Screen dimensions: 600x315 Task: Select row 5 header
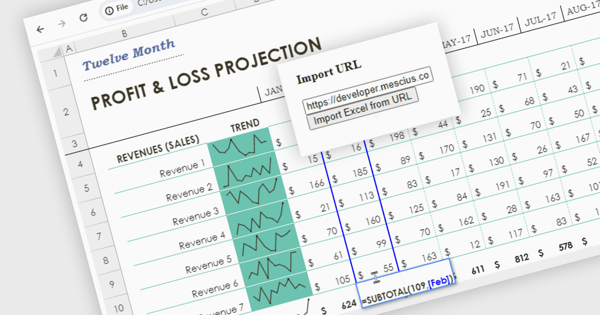(85, 189)
